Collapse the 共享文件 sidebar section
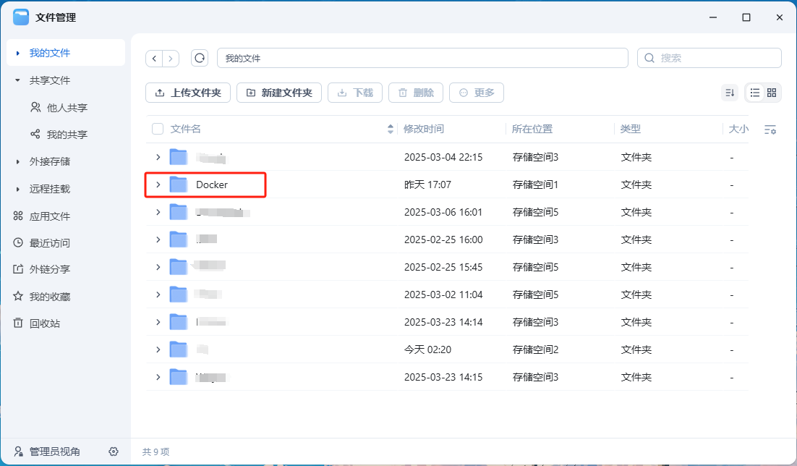This screenshot has width=797, height=466. (x=17, y=80)
